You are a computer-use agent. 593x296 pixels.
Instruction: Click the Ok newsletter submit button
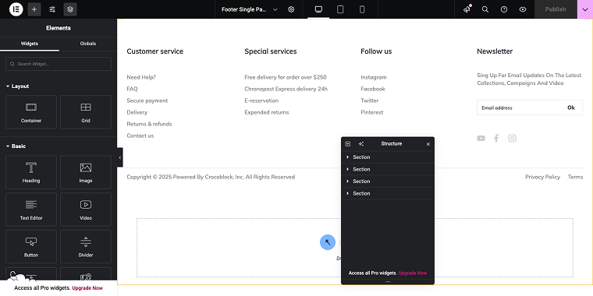(x=571, y=107)
